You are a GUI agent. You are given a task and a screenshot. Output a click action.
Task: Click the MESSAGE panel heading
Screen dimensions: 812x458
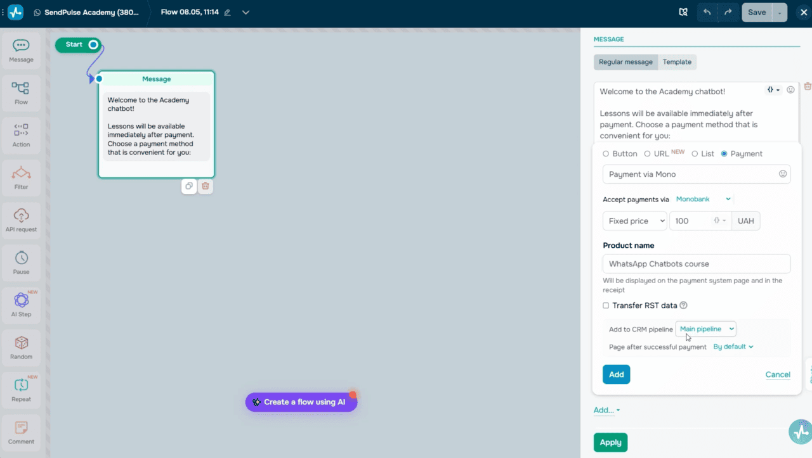pos(608,39)
